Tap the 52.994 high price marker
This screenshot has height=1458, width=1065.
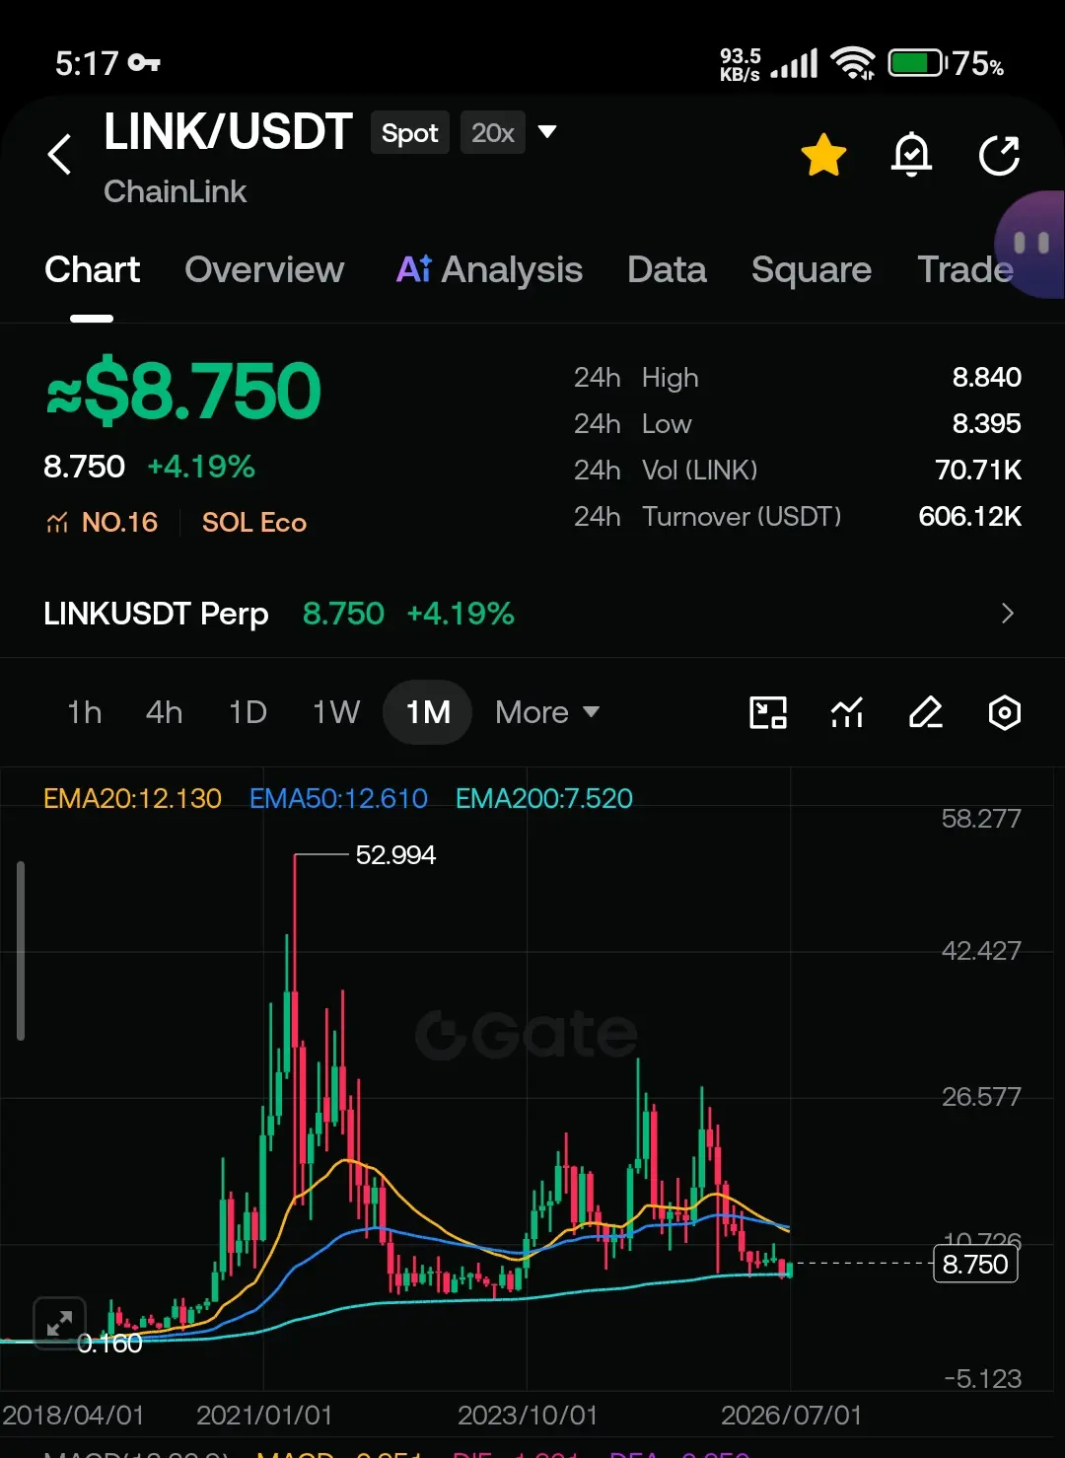395,854
